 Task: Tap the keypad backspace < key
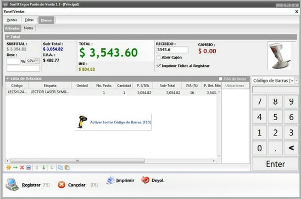pos(291,148)
